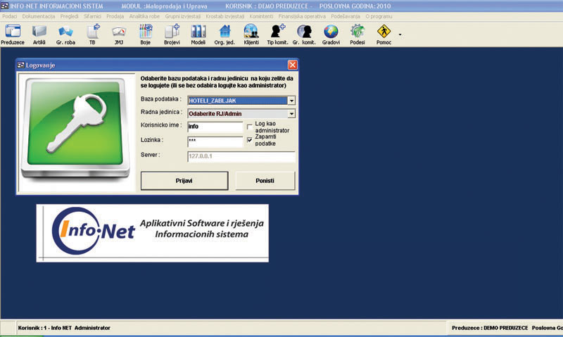Click the Server address field
The height and width of the screenshot is (337, 563).
point(241,156)
